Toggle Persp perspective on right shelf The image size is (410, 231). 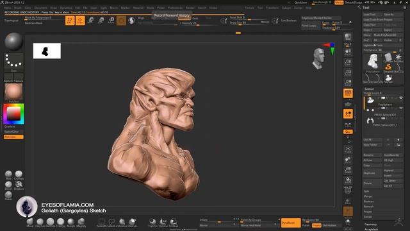point(348,93)
